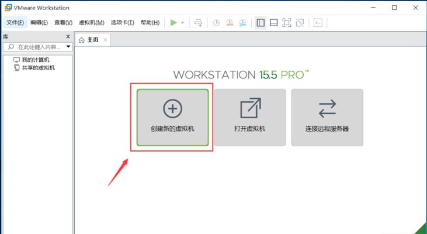Open the 虚拟机(M) menu

point(92,23)
